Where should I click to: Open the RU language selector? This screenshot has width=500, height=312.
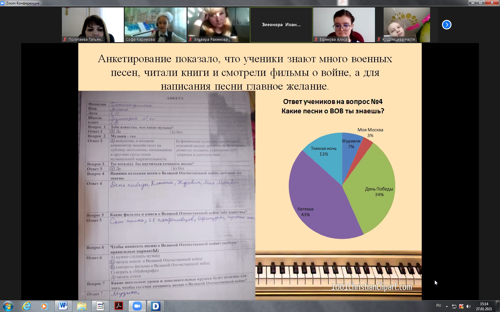pos(438,305)
